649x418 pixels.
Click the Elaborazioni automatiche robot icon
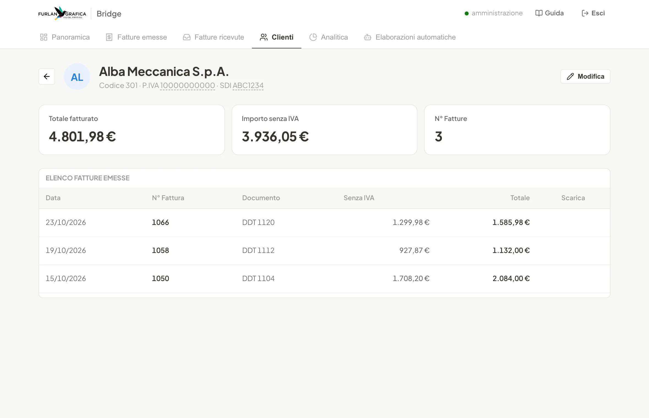tap(368, 37)
